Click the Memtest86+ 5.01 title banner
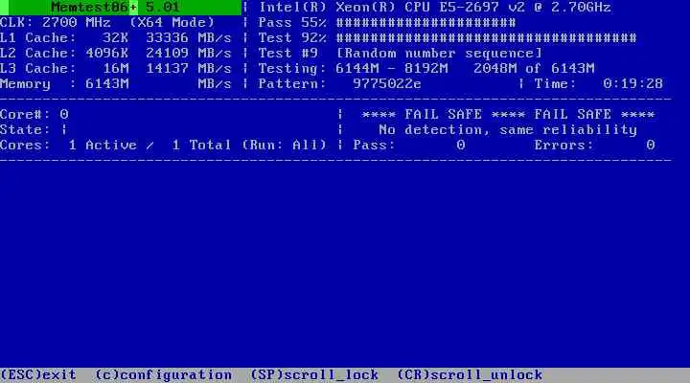This screenshot has height=383, width=690. (x=121, y=8)
